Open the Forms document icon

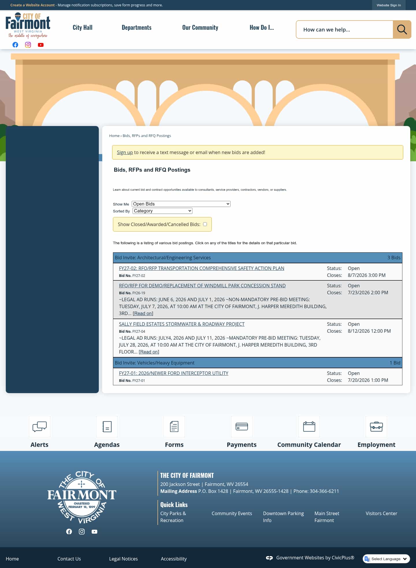174,426
